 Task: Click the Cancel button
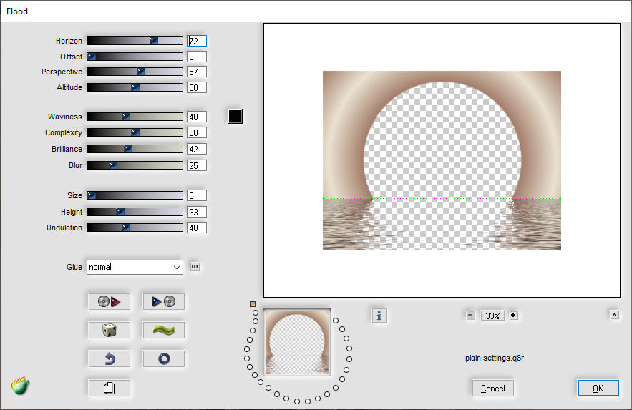pos(492,389)
